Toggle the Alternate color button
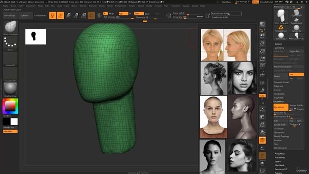The image size is (309, 174). point(10,131)
